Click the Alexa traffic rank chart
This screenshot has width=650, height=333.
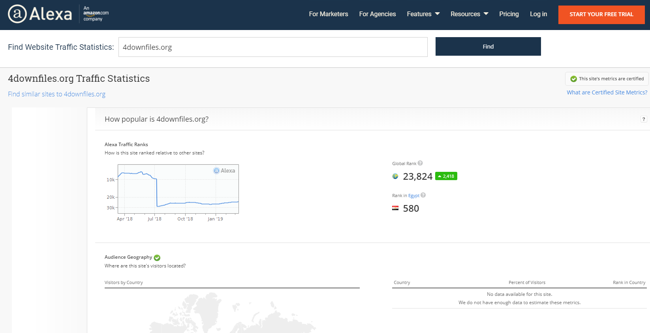[178, 189]
